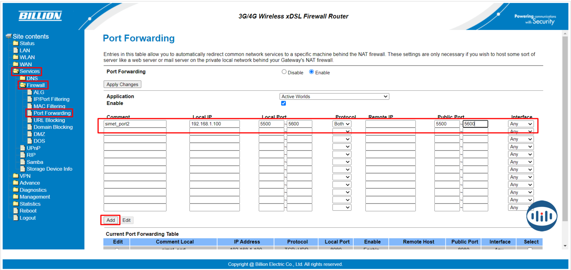Click the round blue audio-bars badge
This screenshot has width=571, height=270.
click(541, 216)
